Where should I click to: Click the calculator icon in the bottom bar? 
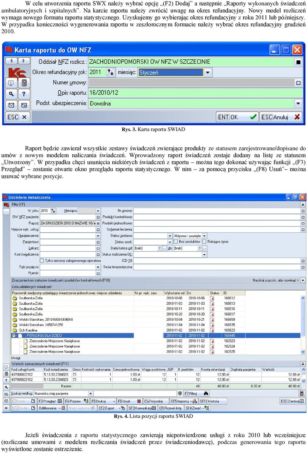[x=302, y=393]
